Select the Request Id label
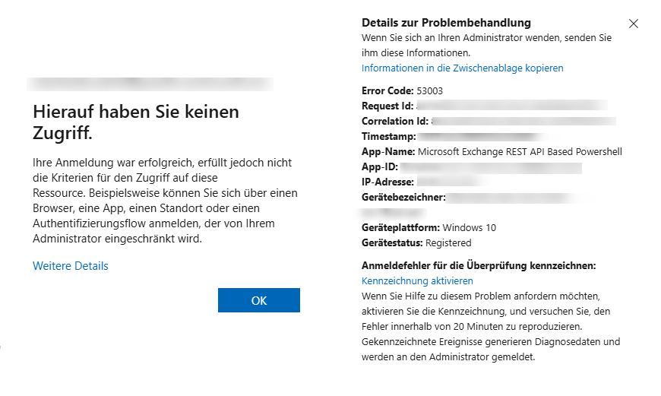 [387, 106]
